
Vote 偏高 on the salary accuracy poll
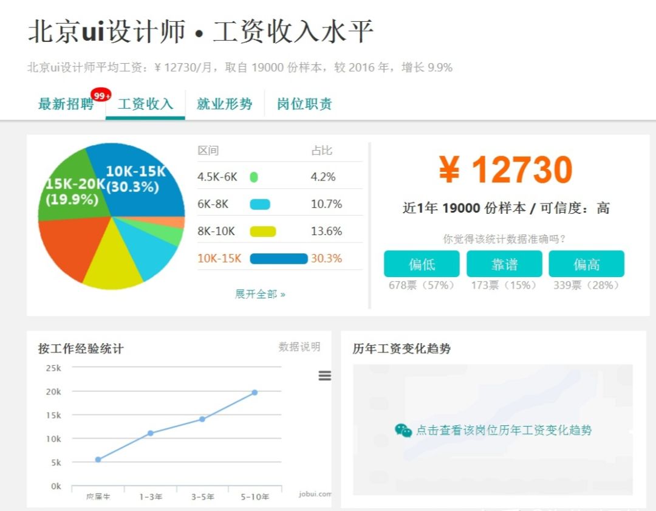587,264
